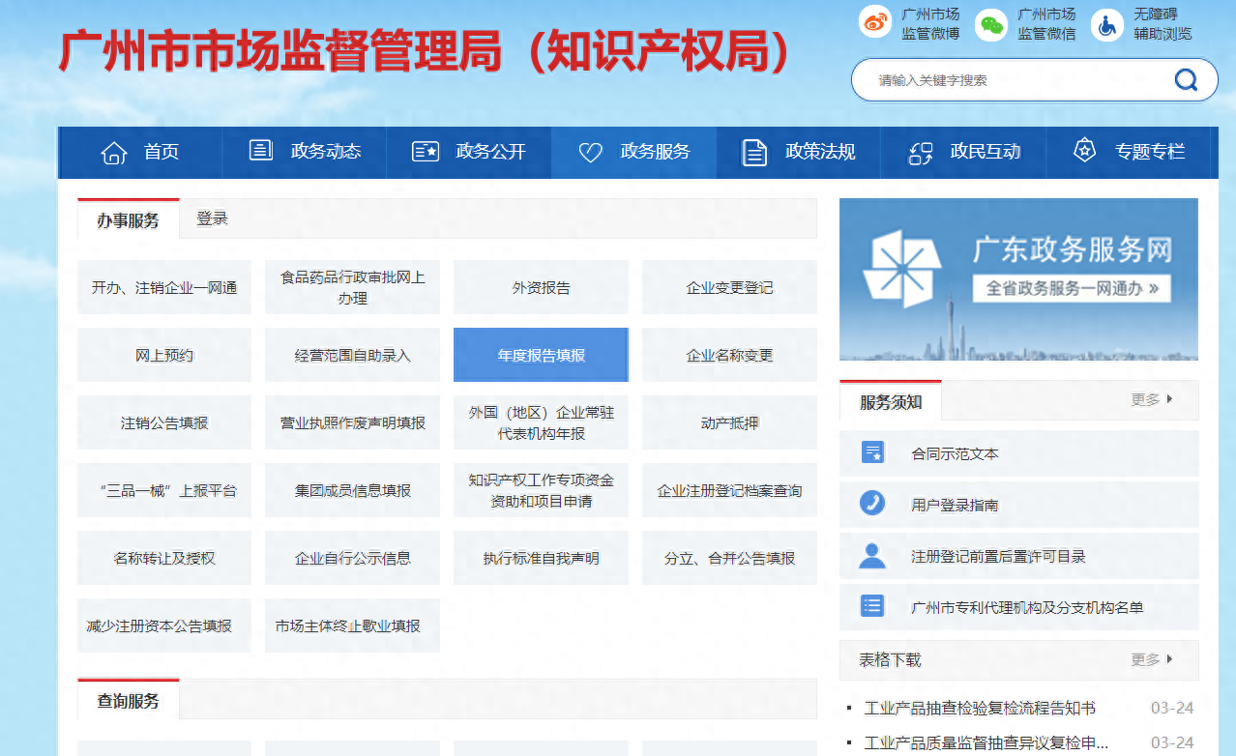The height and width of the screenshot is (756, 1236).
Task: Open 年度报告填报 service button
Action: (541, 355)
